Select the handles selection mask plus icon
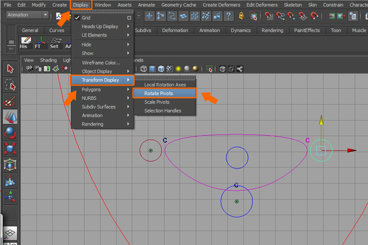This screenshot has width=368, height=245. point(149,16)
